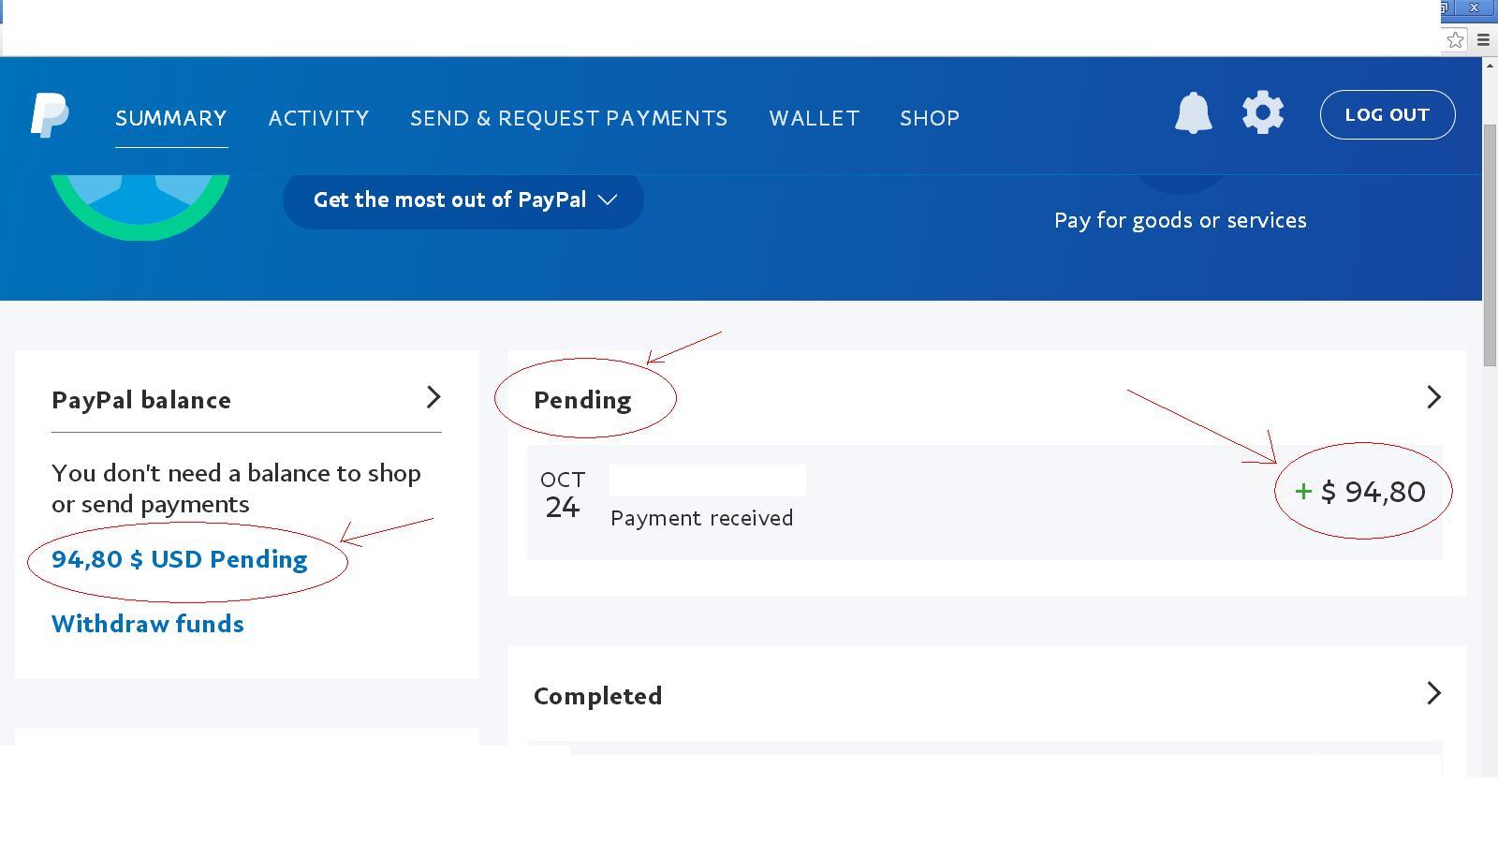This screenshot has height=843, width=1498.
Task: Click the page vertical scrollbar thumb
Action: coord(1490,244)
